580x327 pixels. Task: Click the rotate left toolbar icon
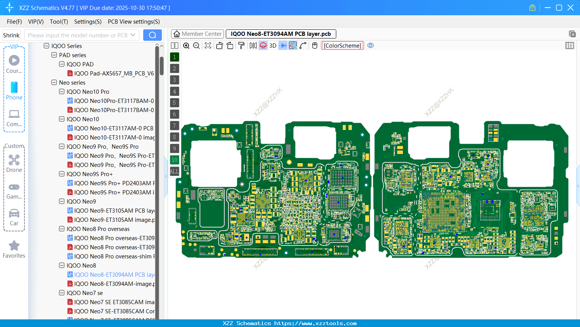pyautogui.click(x=220, y=45)
